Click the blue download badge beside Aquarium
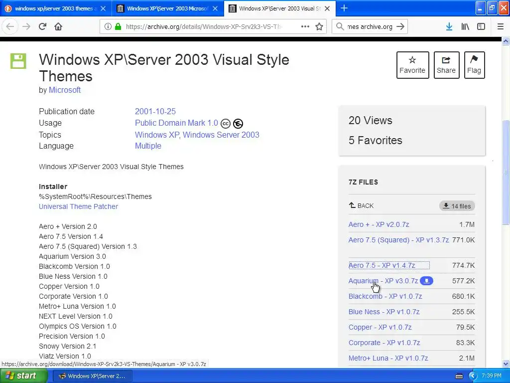Screen dimensions: 510x383 tap(426, 281)
